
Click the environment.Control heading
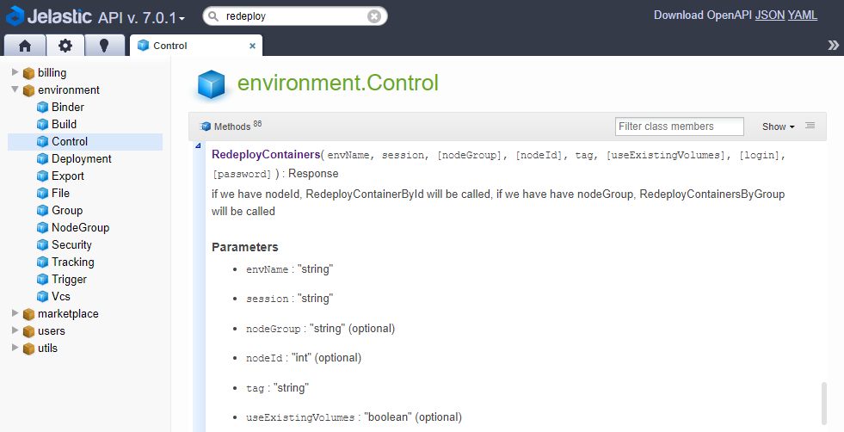tap(338, 83)
